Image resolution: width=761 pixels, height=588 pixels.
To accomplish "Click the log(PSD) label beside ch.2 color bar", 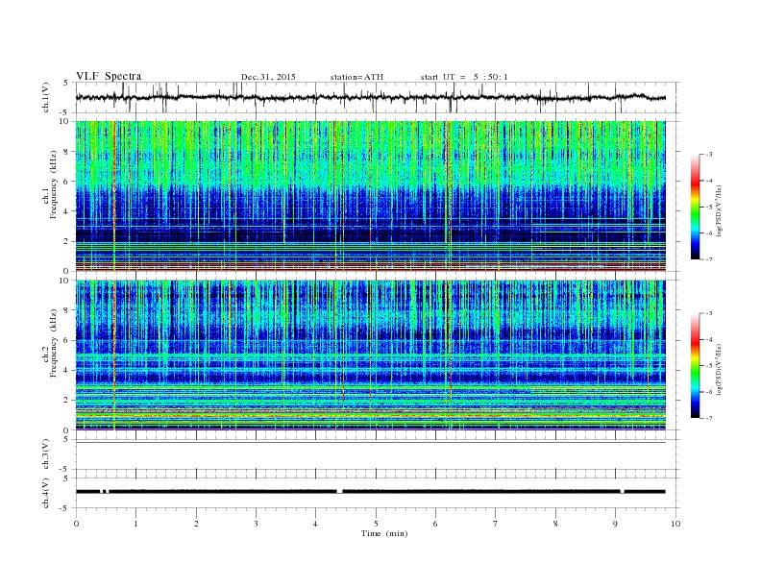I will pyautogui.click(x=719, y=370).
